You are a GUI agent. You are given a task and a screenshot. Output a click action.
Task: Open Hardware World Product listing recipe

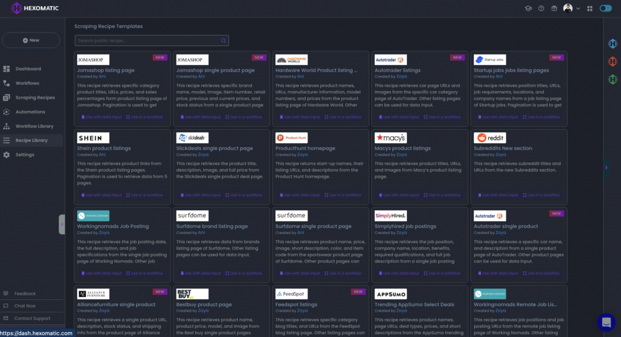coord(316,70)
